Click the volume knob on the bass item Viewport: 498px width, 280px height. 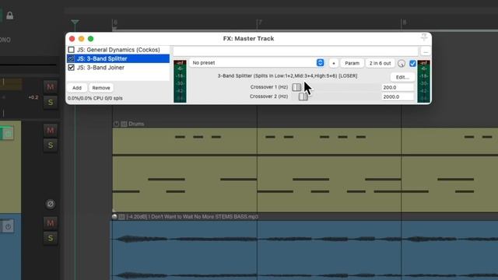(x=114, y=216)
